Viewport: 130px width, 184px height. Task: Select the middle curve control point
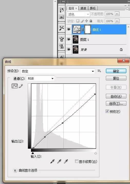[x=63, y=123]
